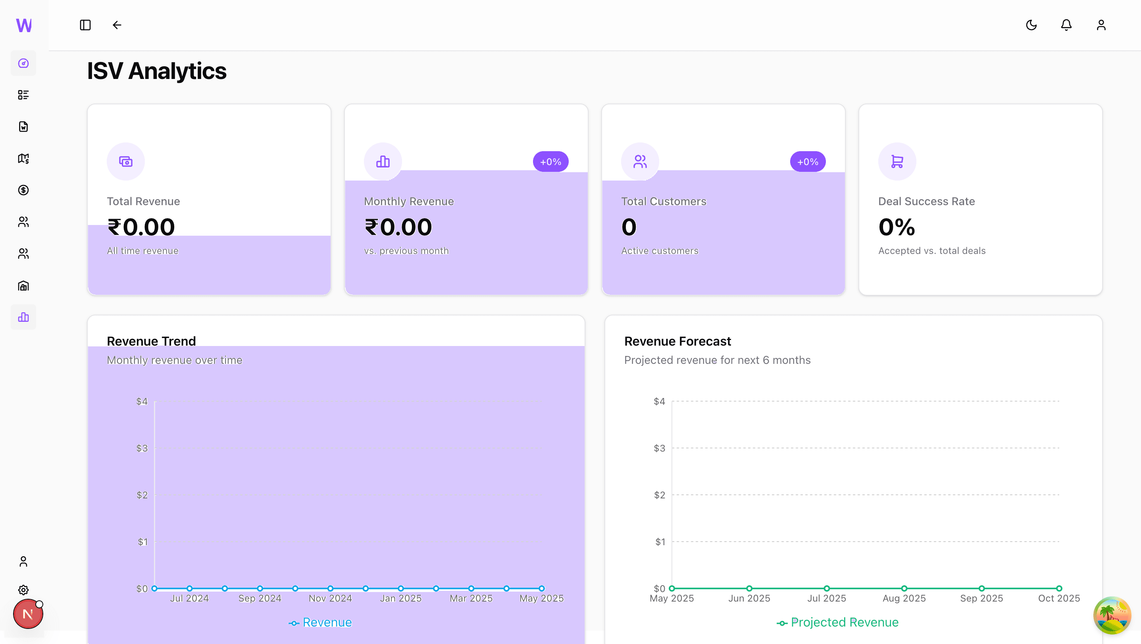Click the May 2025 point on Revenue Trend
This screenshot has width=1141, height=644.
[542, 588]
